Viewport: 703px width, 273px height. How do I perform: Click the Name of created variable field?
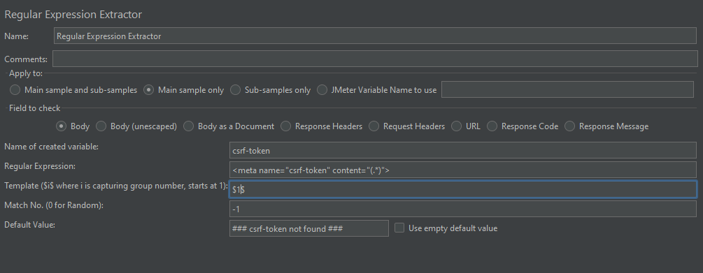[462, 150]
